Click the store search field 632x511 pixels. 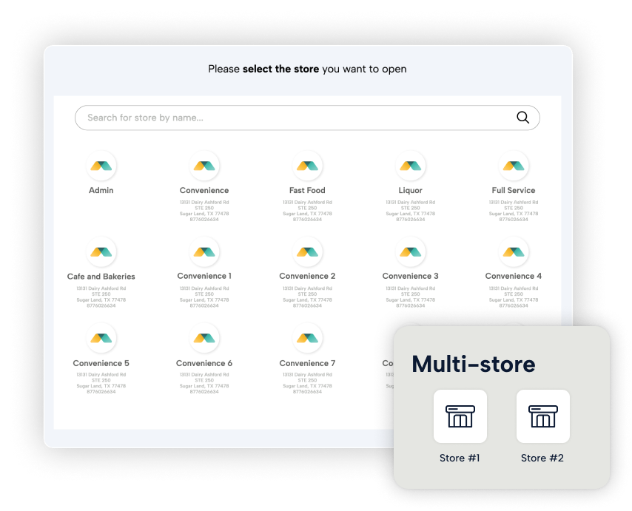(x=307, y=118)
